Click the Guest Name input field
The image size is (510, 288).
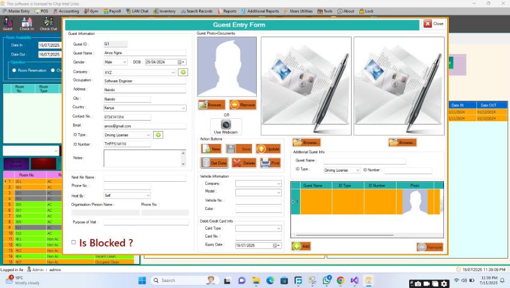(145, 53)
